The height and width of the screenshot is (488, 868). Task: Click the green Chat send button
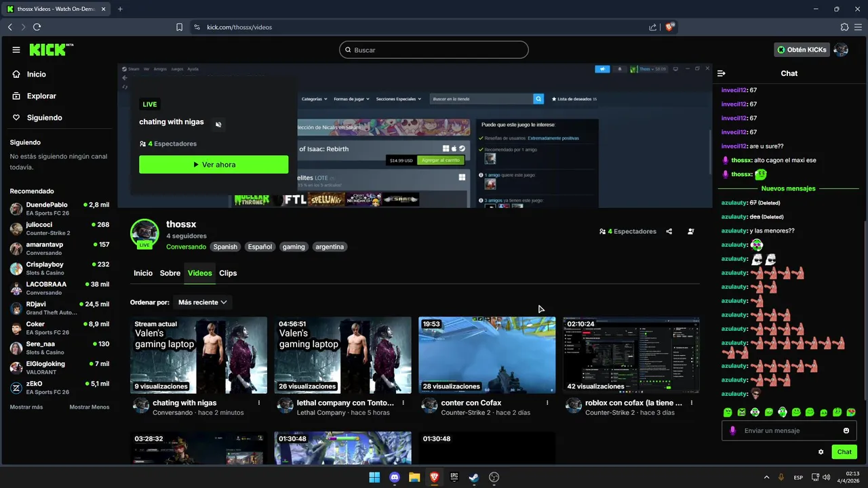(844, 452)
